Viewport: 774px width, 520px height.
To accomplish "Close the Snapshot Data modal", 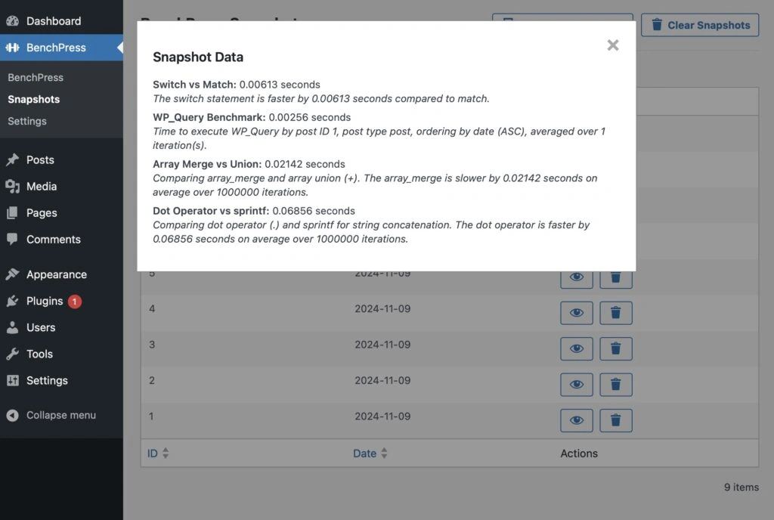I will [x=612, y=45].
